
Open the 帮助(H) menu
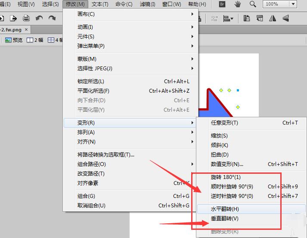197,4
